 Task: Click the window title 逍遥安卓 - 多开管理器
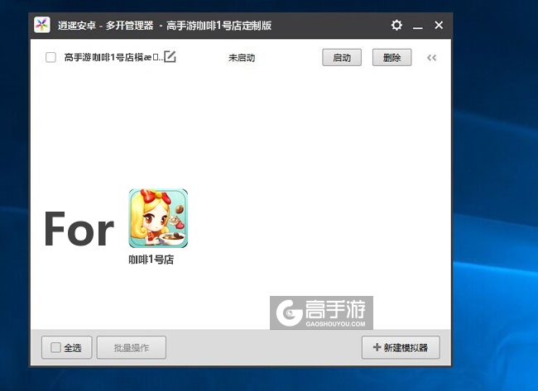[x=106, y=26]
